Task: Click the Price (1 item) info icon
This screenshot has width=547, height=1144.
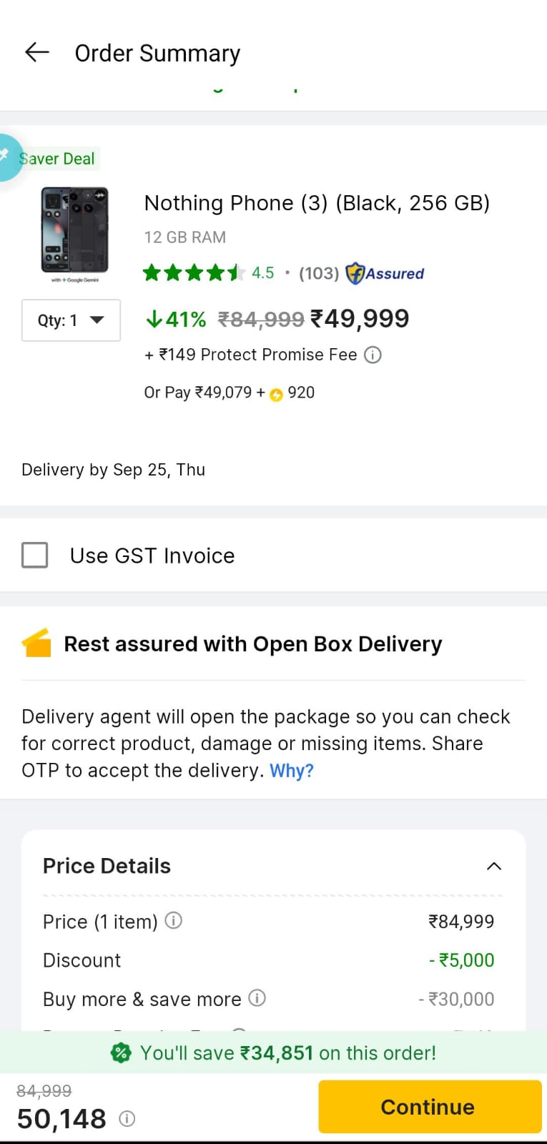Action: [x=174, y=920]
